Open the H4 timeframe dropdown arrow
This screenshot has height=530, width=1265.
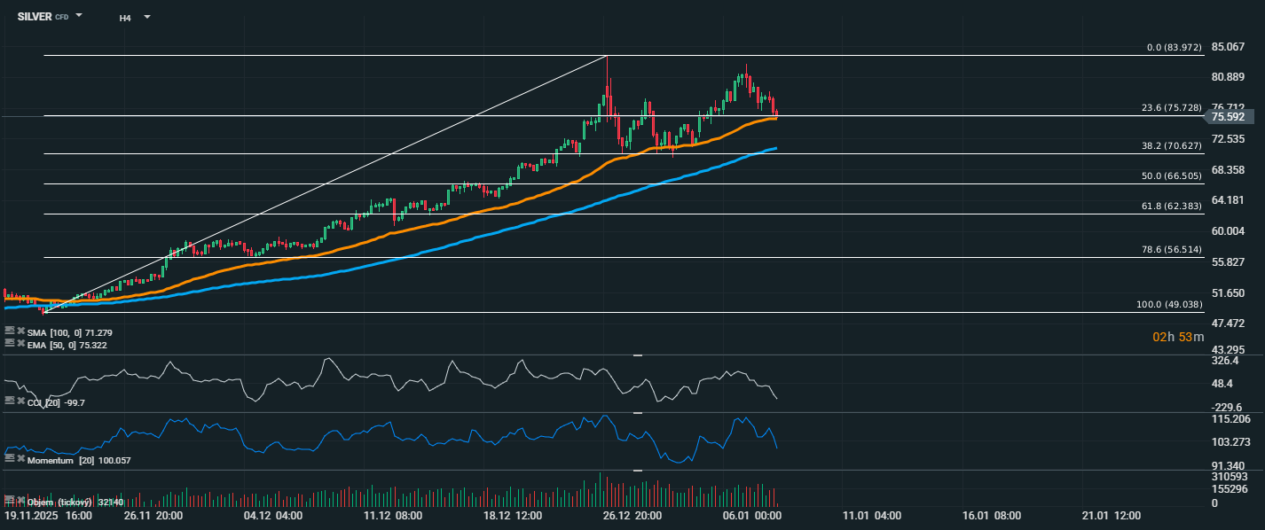click(x=146, y=17)
